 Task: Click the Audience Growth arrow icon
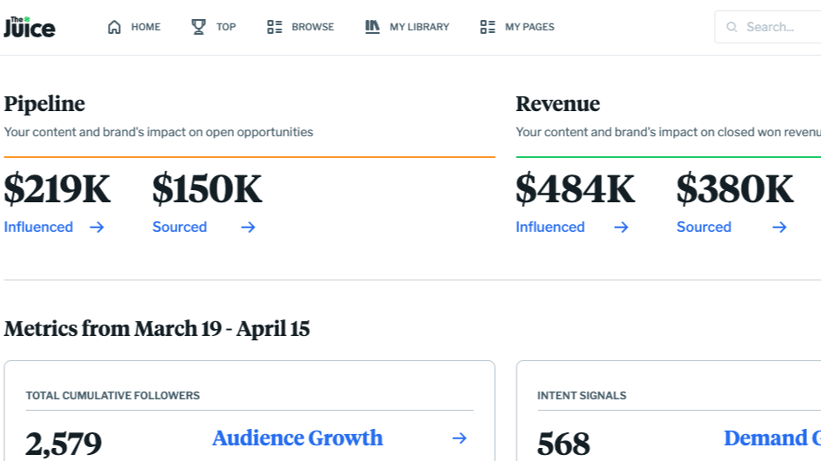tap(459, 438)
